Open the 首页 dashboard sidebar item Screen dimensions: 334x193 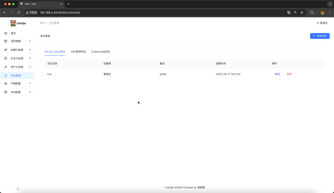tap(13, 33)
